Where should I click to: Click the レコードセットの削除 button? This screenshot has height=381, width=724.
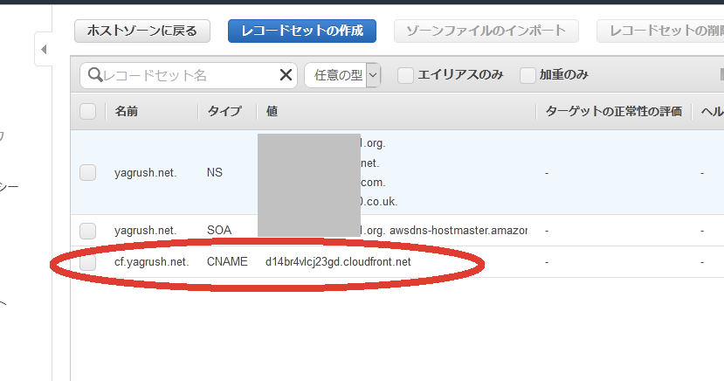[660, 31]
